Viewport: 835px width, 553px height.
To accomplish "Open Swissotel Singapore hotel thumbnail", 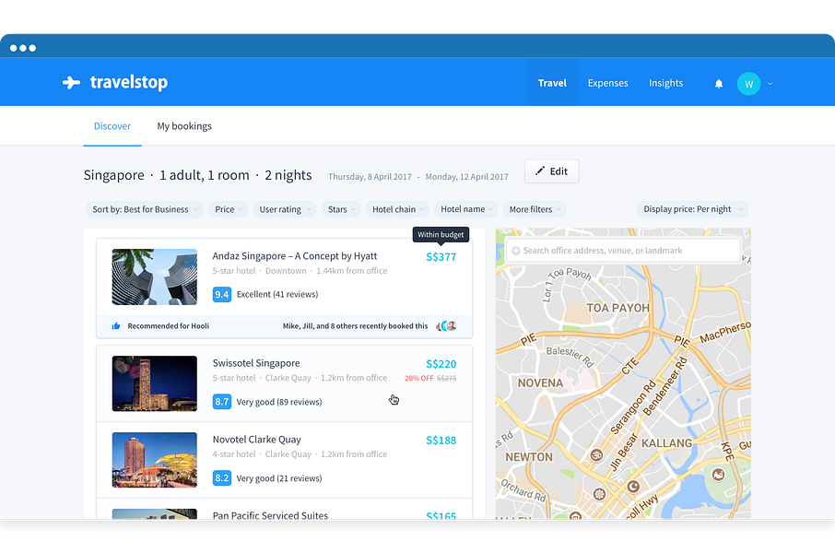I will point(155,383).
